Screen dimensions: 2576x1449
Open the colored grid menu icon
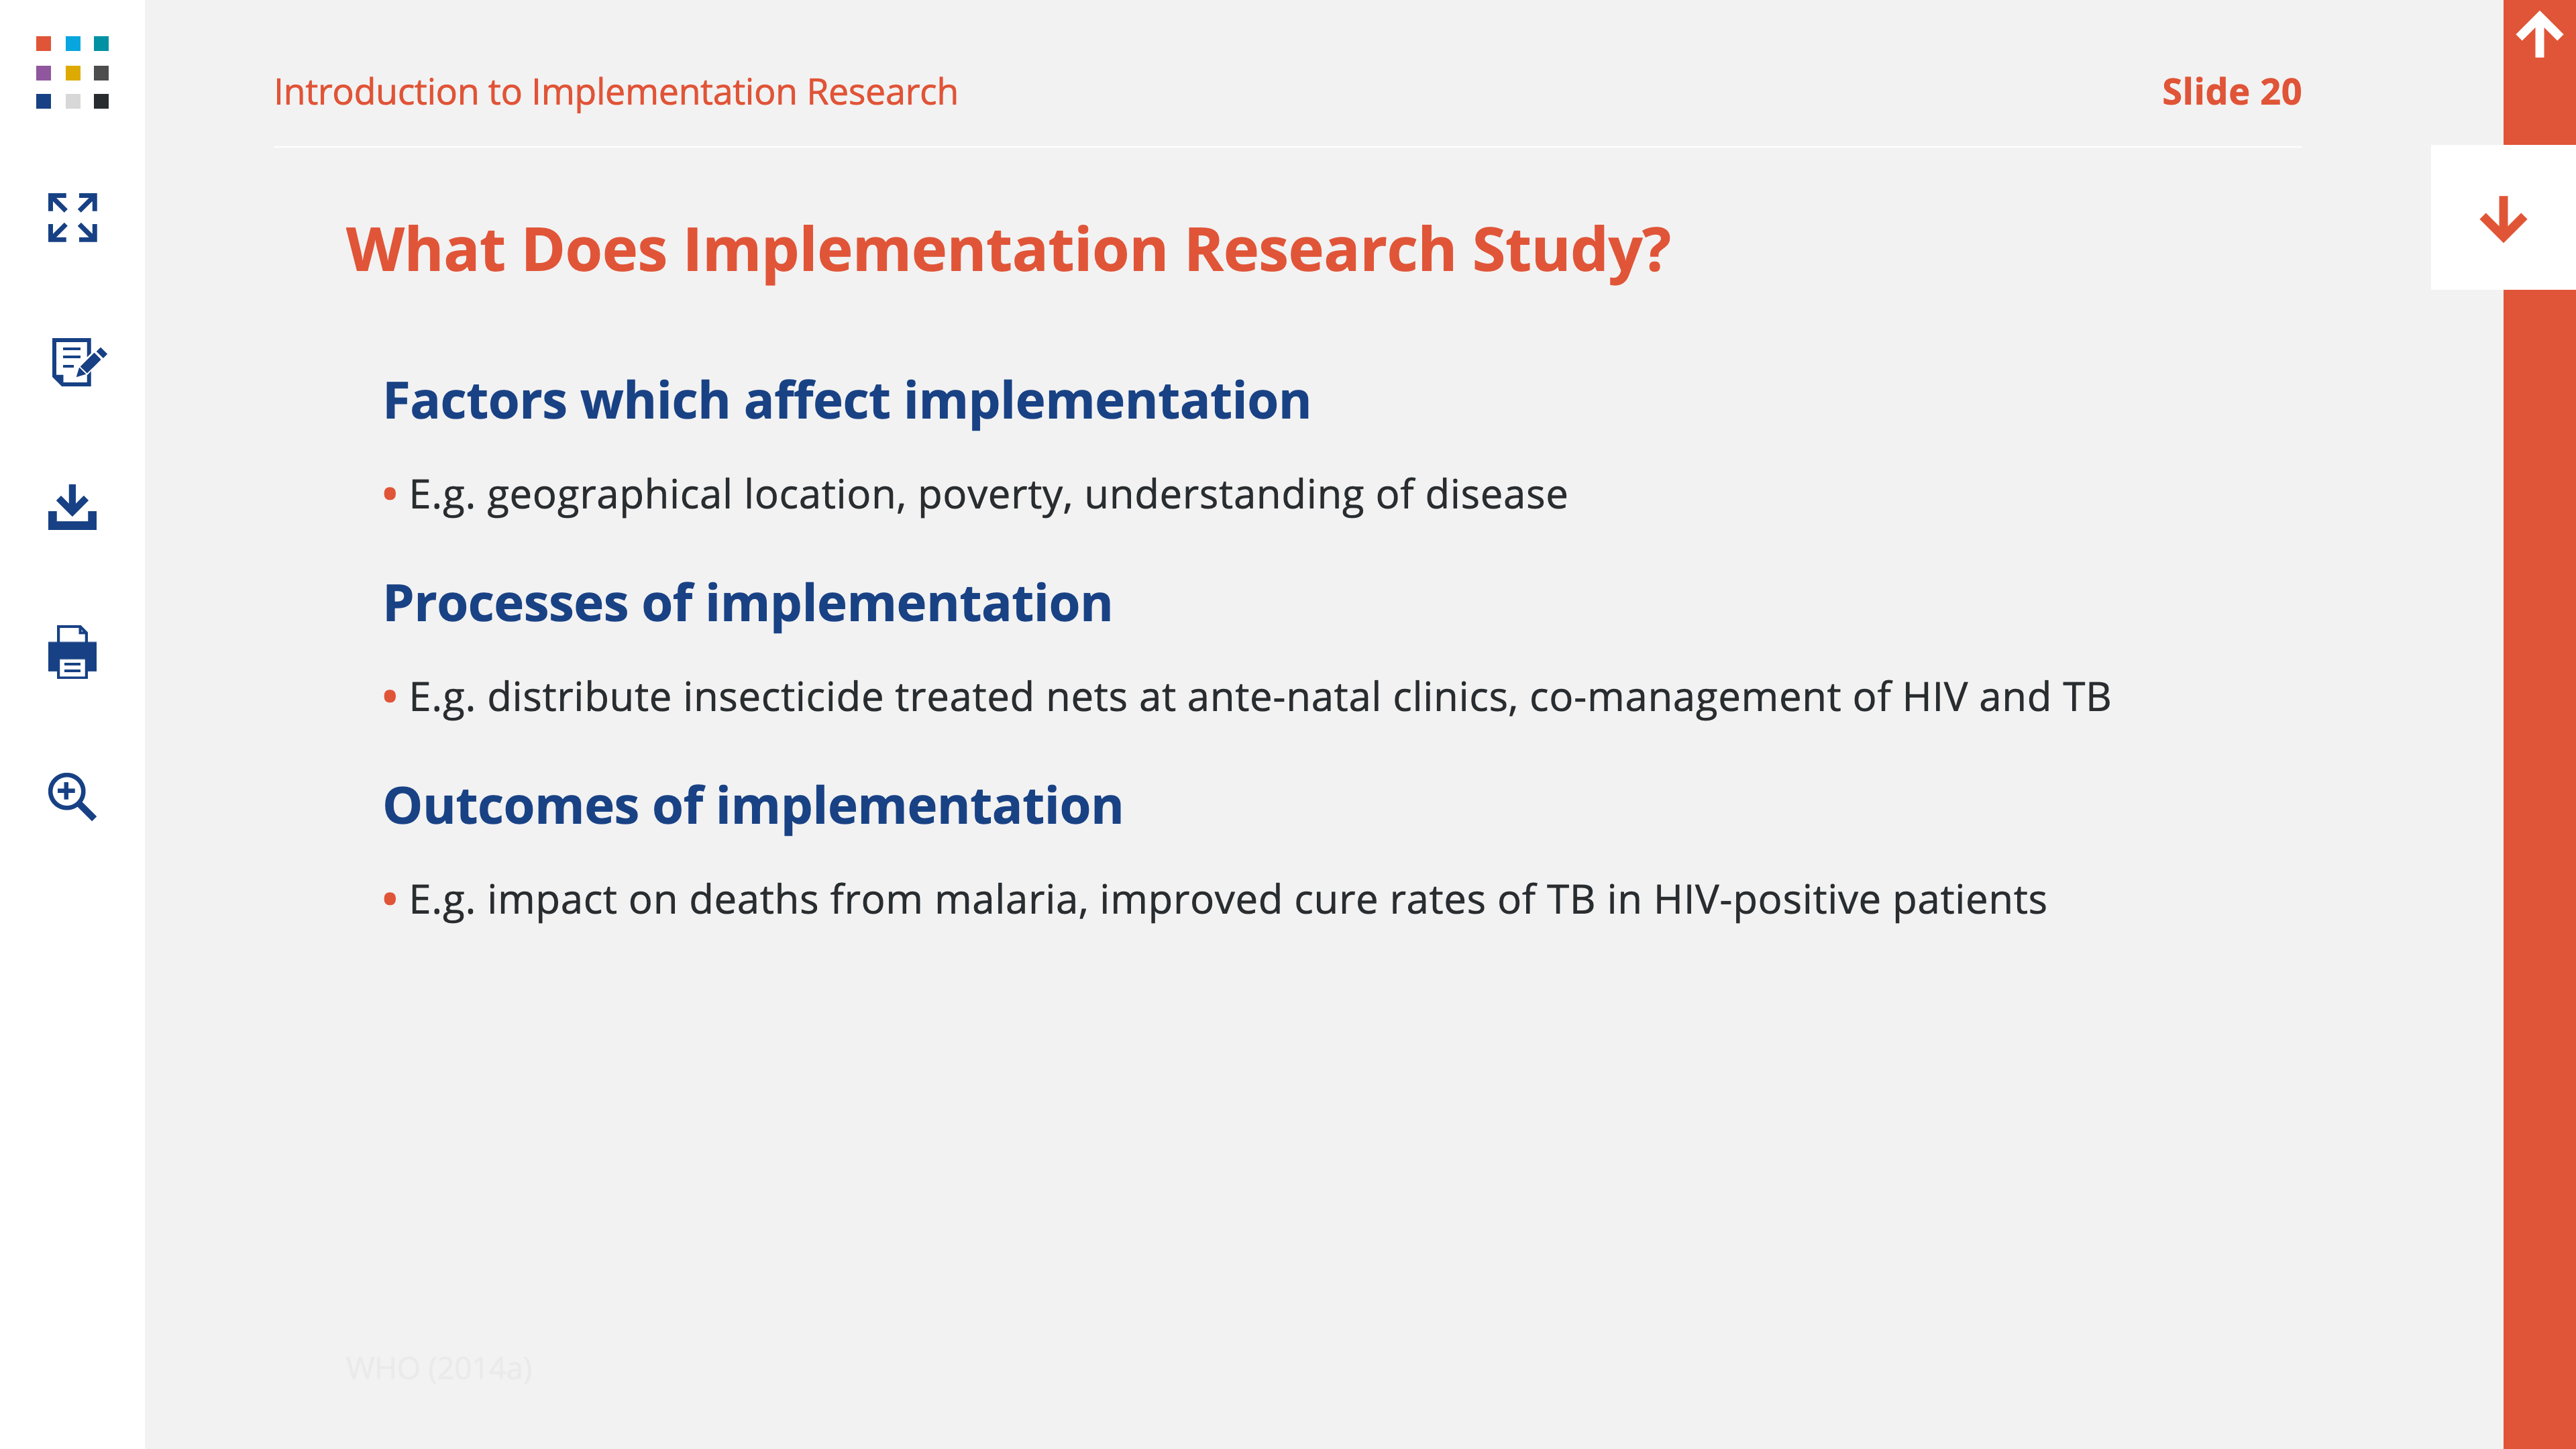tap(72, 72)
